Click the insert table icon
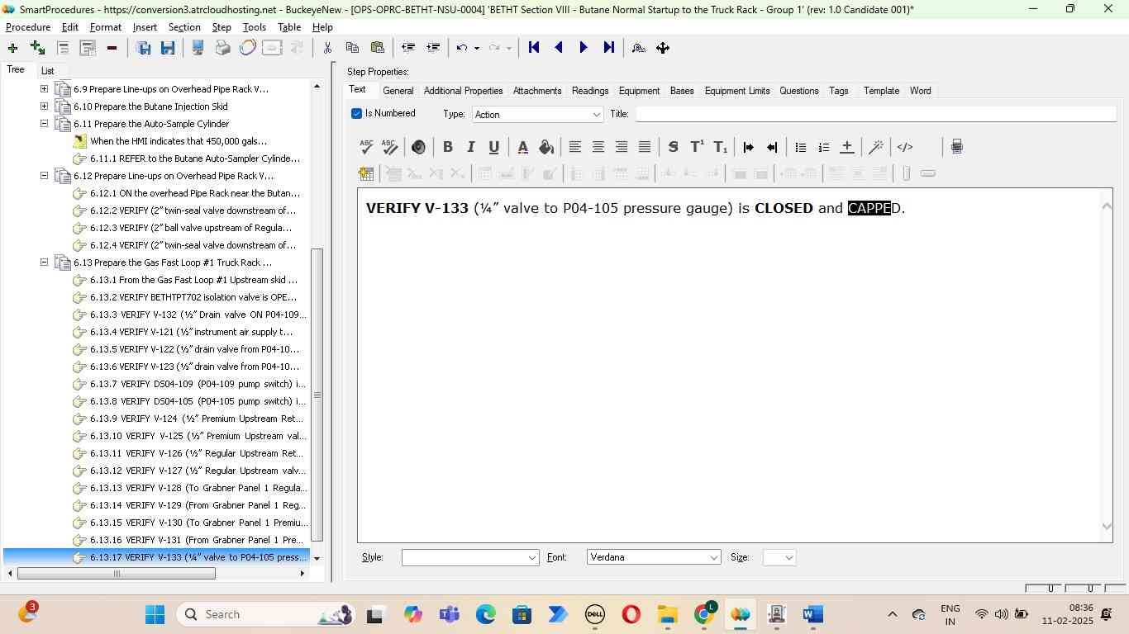Viewport: 1129px width, 634px height. (366, 173)
